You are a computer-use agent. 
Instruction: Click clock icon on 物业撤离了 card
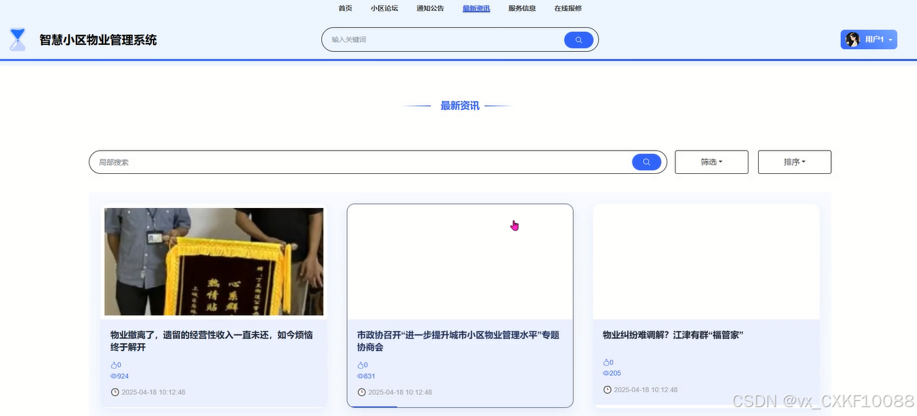[115, 392]
